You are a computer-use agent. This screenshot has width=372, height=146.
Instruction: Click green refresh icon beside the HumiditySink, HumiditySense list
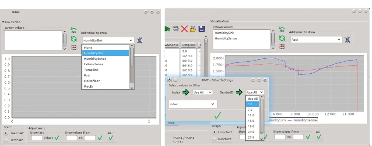pyautogui.click(x=282, y=38)
